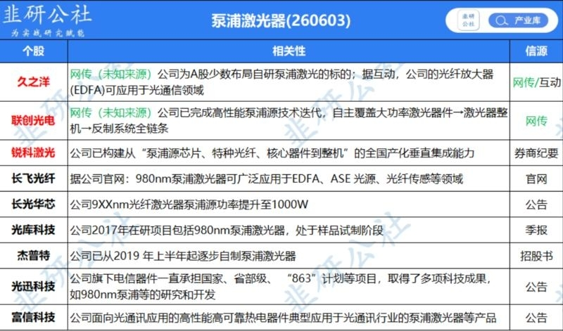563x331 pixels.
Task: Click the 杰普特 stock cell
Action: click(x=33, y=255)
